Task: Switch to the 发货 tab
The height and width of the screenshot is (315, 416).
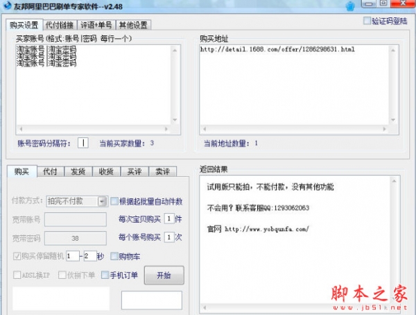Action: 78,171
